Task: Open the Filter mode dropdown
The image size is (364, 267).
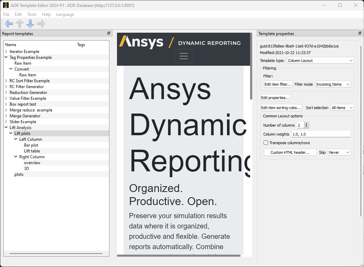Action: tap(333, 84)
